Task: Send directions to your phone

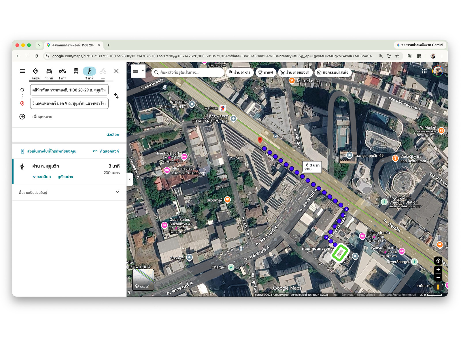Action: (x=48, y=151)
